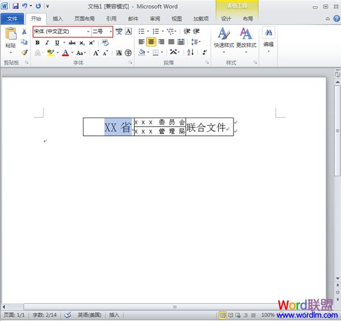Switch to the 插入 Insert tab
The height and width of the screenshot is (321, 341).
pyautogui.click(x=57, y=19)
